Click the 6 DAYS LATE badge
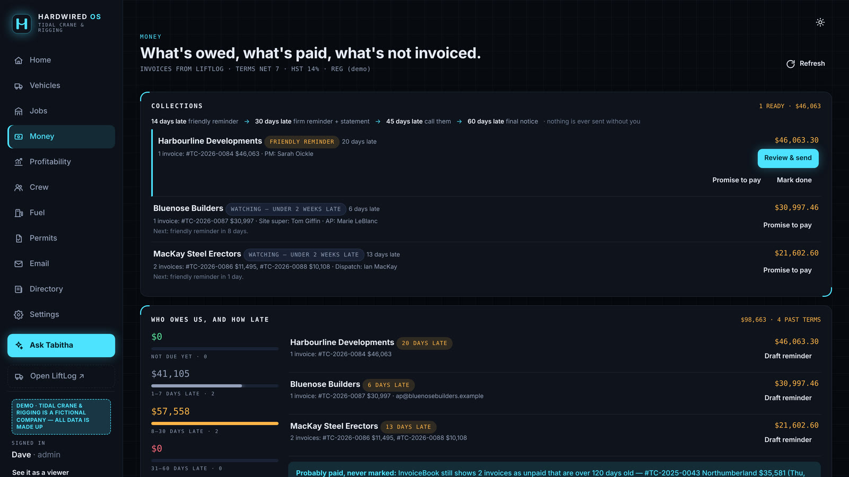 388,385
